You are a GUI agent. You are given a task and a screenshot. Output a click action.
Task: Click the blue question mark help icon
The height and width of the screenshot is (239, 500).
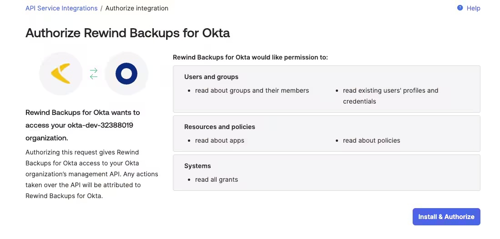point(460,8)
